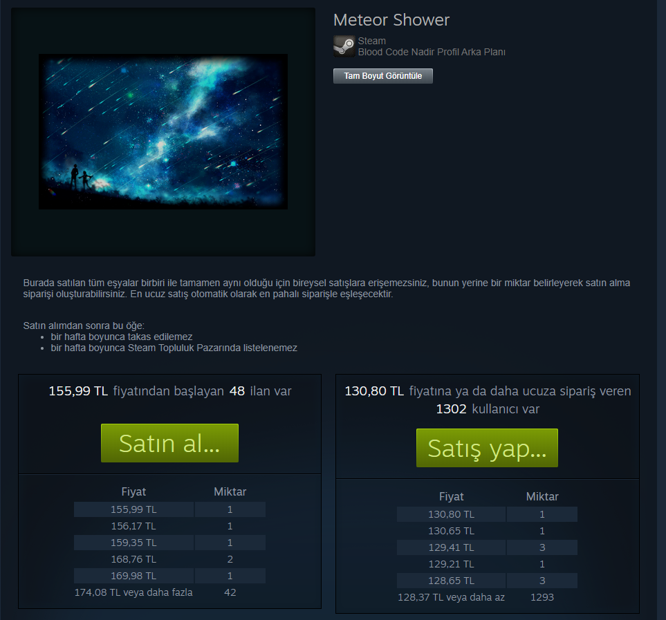Select the 169,98 TL listing row
Screen dimensions: 666x620
point(169,576)
